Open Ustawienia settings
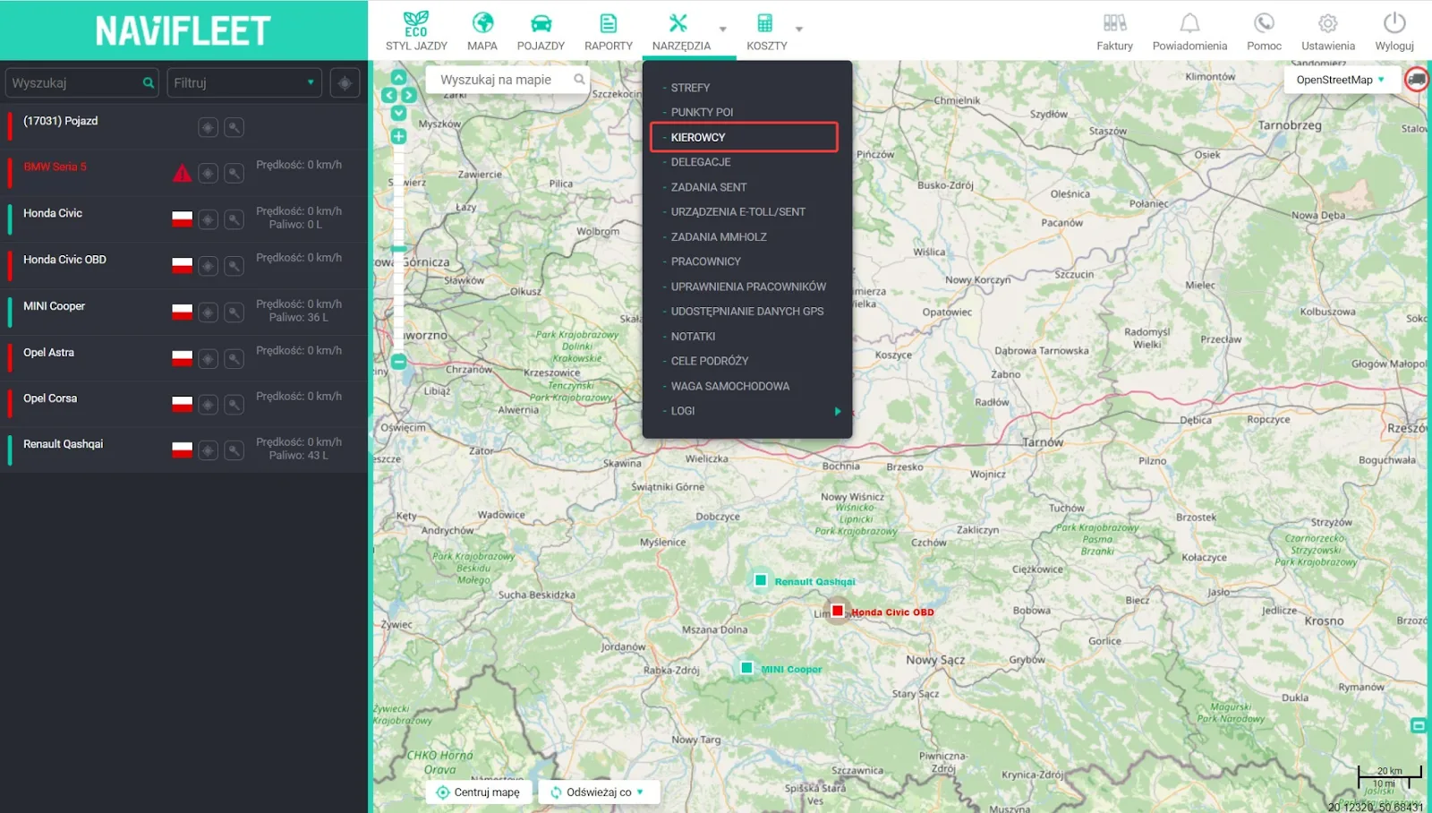 pyautogui.click(x=1327, y=31)
